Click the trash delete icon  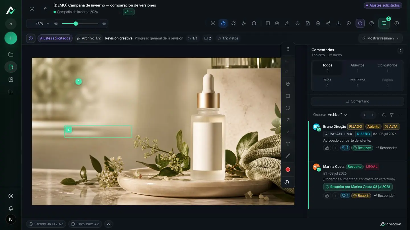tap(318, 23)
